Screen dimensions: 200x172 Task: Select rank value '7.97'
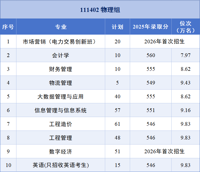[186, 55]
